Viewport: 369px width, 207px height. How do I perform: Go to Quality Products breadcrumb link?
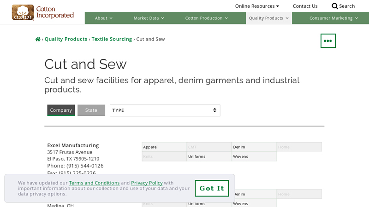[66, 39]
